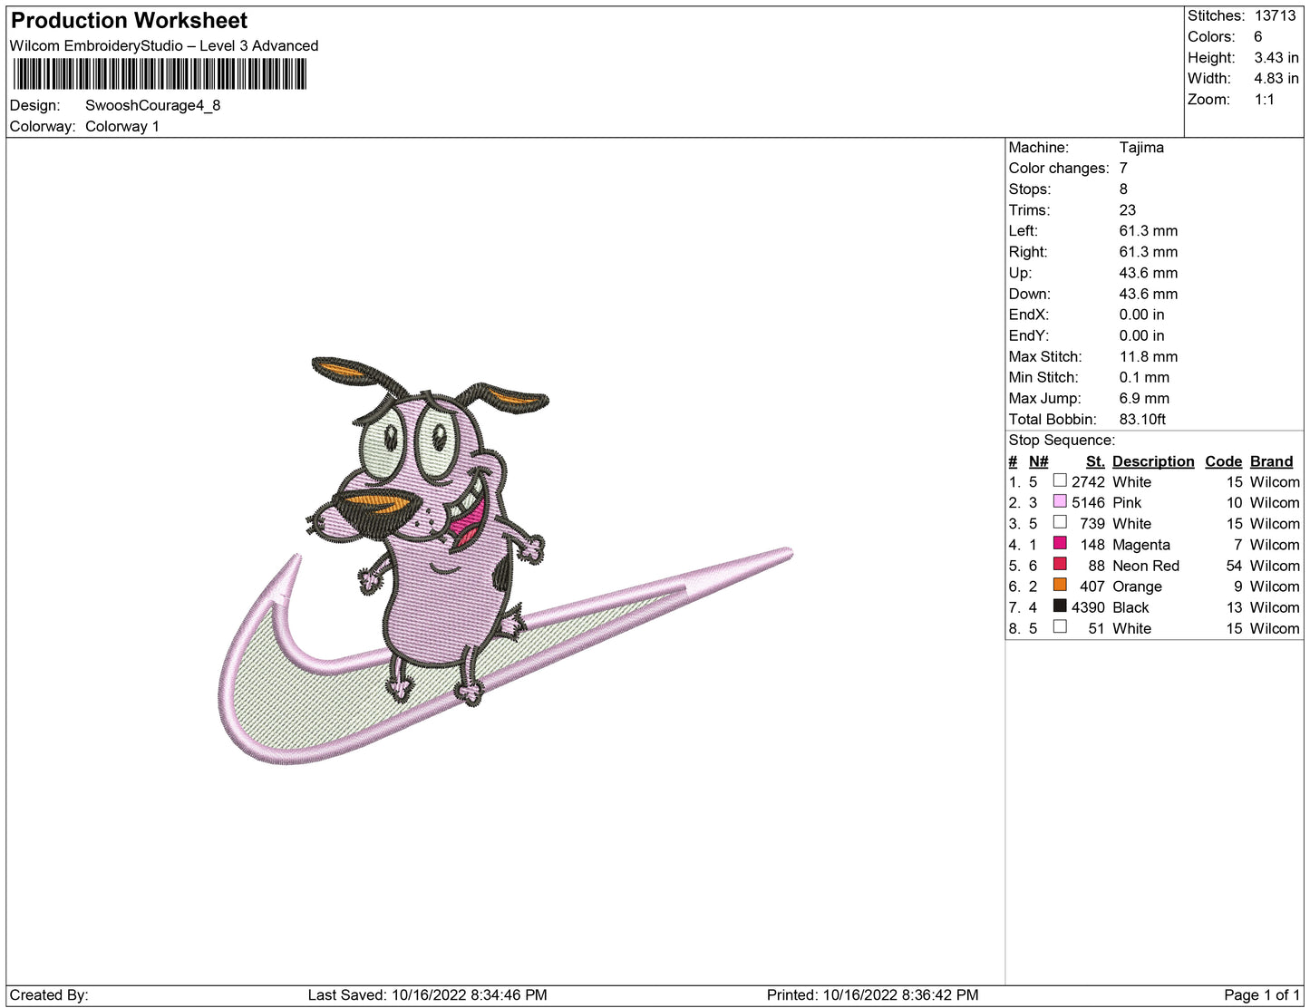Click "Wilcom EmbroideryStudio – Level 3 Advanced" text

point(164,45)
